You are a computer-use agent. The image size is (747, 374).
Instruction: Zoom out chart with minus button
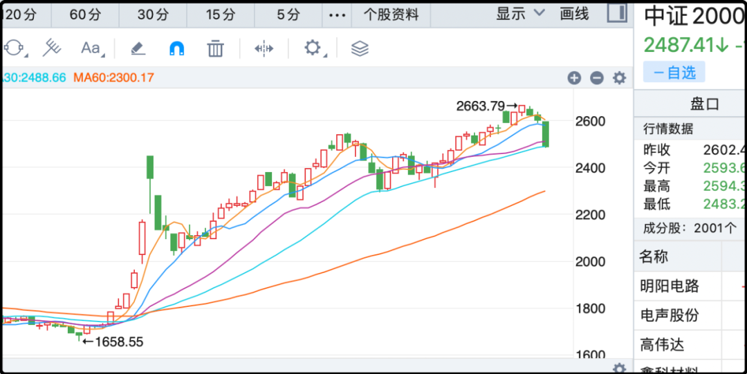click(597, 78)
